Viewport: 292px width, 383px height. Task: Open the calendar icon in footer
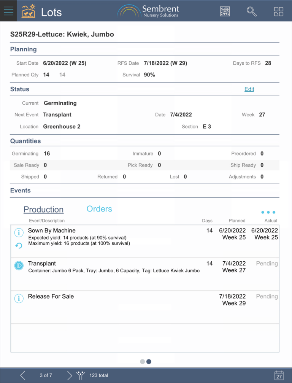coord(279,375)
